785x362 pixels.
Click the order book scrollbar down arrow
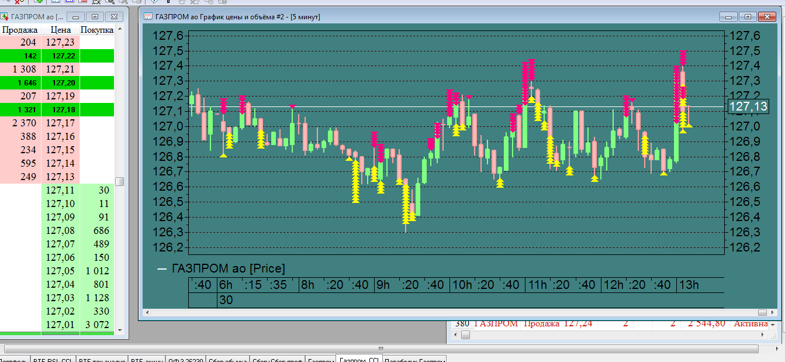[x=120, y=330]
